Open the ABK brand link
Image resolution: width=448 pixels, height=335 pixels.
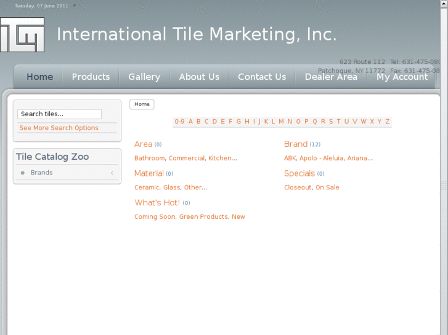290,158
